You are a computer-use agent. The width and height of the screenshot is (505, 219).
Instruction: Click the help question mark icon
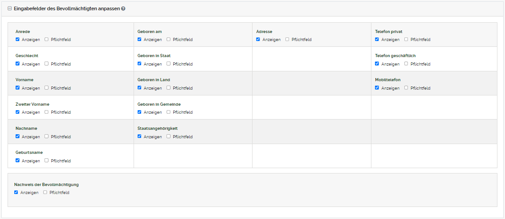click(x=123, y=8)
